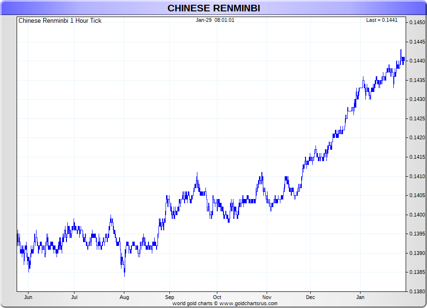427x308 pixels.
Task: Click the Oct label on the time axis
Action: (x=217, y=298)
